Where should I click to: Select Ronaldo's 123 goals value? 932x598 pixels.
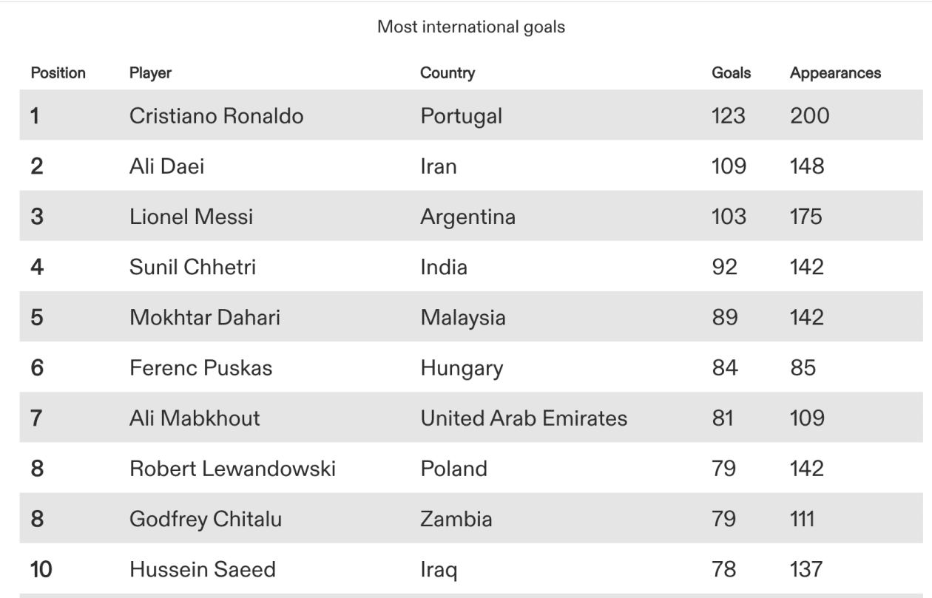tap(729, 116)
